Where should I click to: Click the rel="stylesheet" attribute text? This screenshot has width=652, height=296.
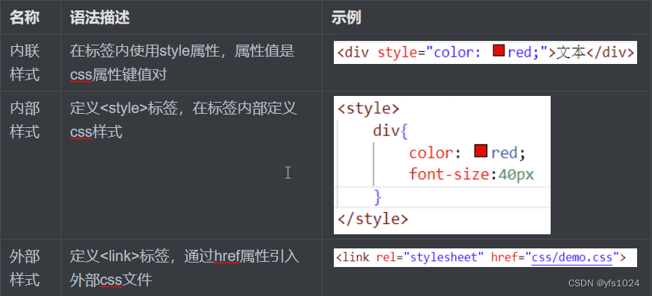pos(429,257)
